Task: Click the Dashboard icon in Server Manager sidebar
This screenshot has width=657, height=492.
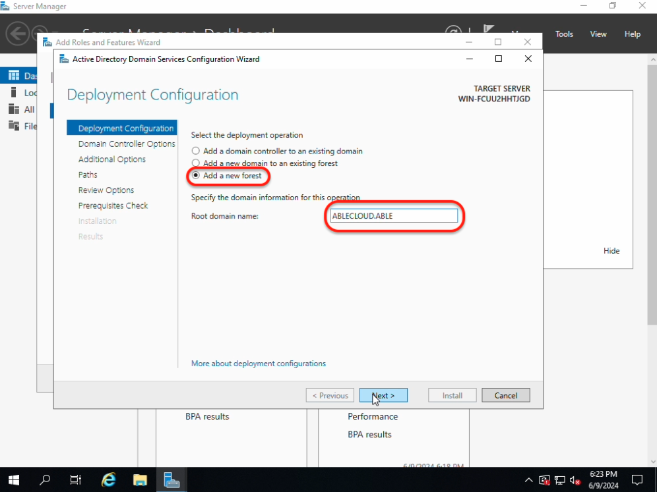Action: tap(14, 75)
